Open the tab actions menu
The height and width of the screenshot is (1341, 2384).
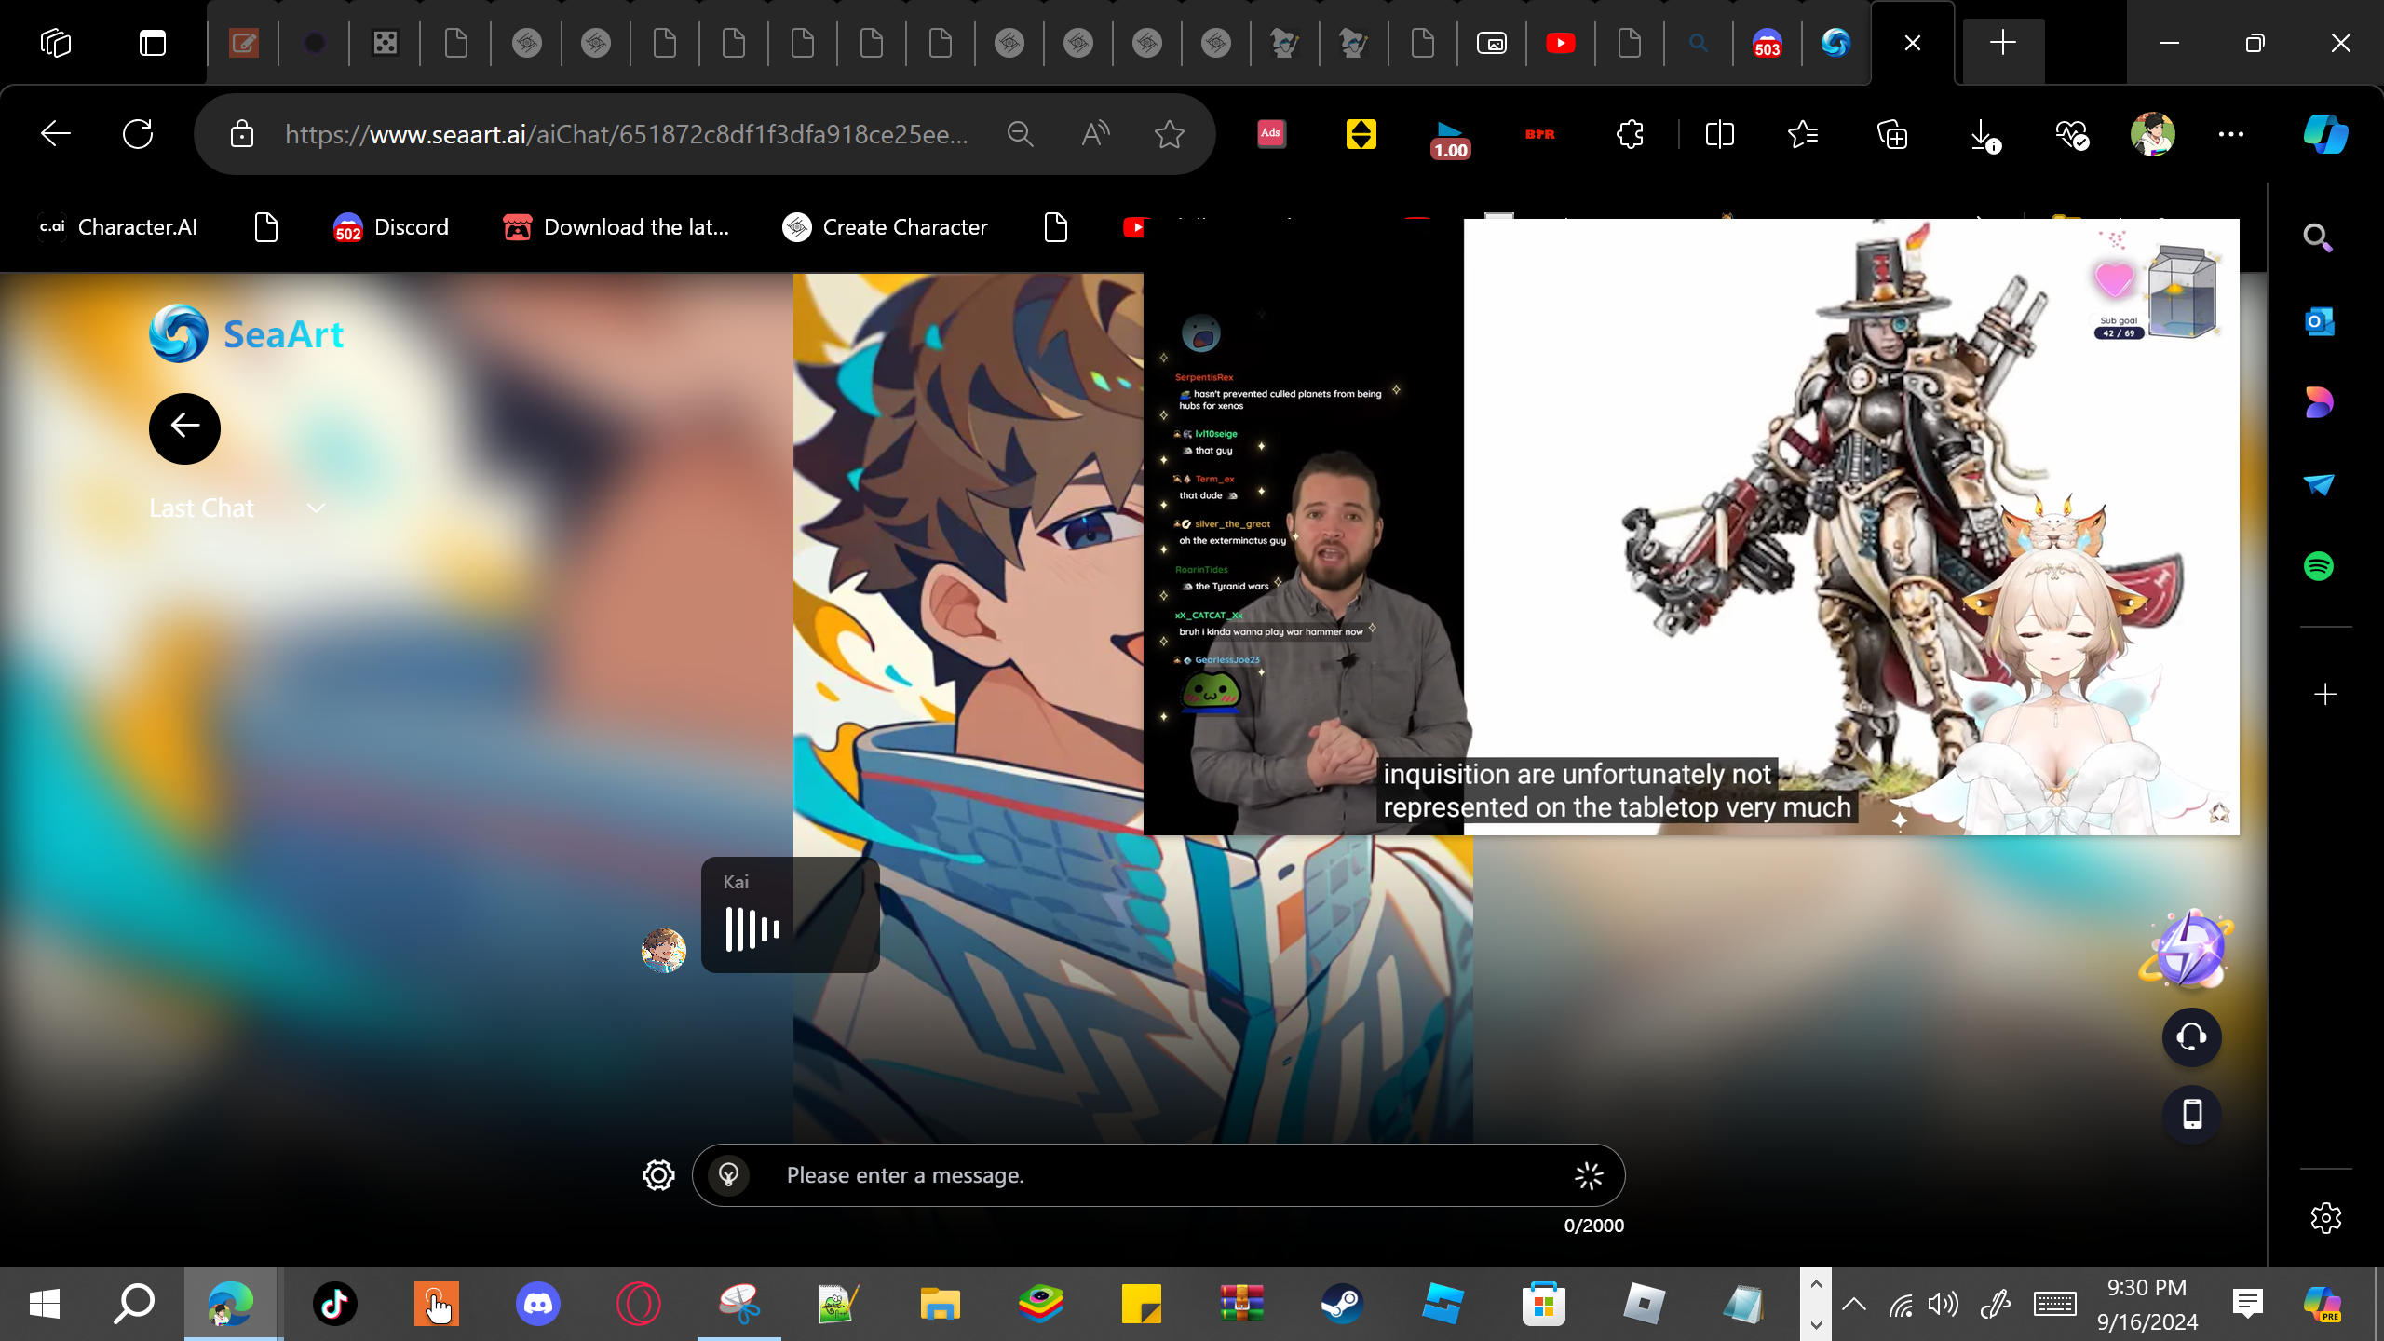[x=153, y=43]
